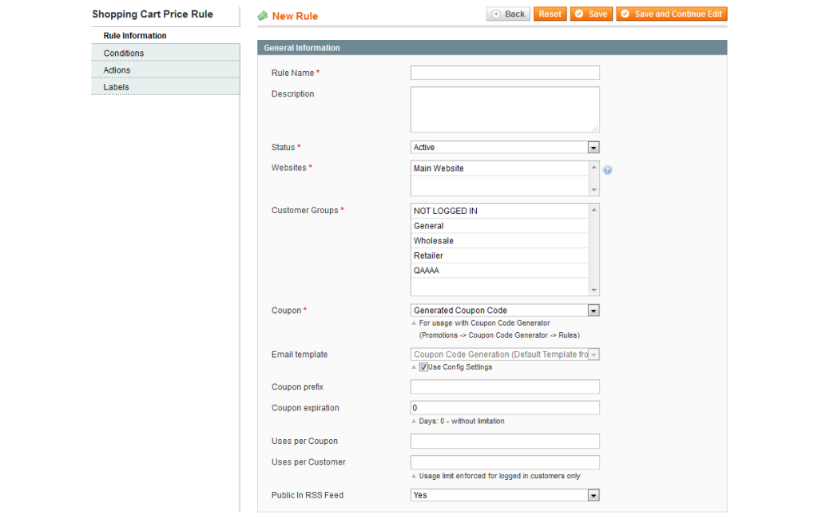Click the Reset button
The image size is (818, 519).
click(550, 14)
